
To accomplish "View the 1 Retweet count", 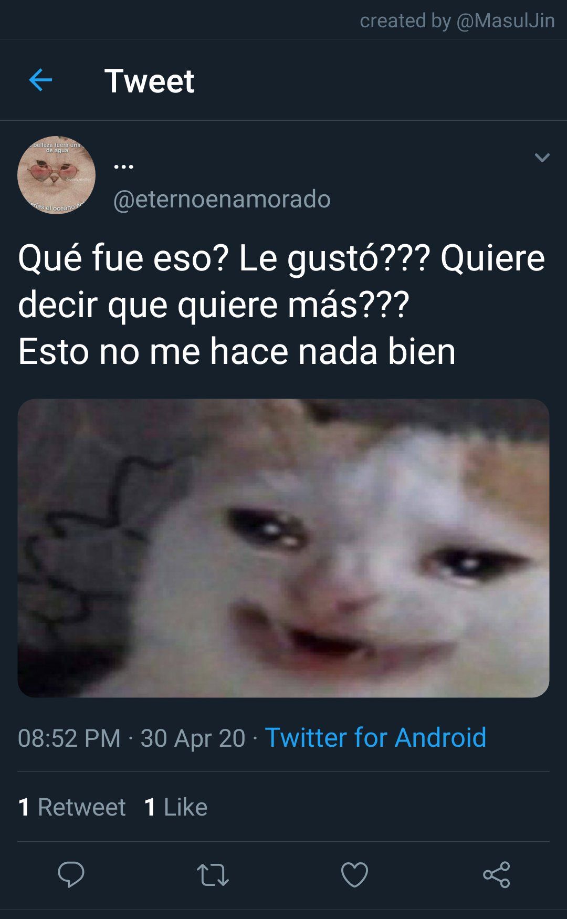I will [72, 807].
